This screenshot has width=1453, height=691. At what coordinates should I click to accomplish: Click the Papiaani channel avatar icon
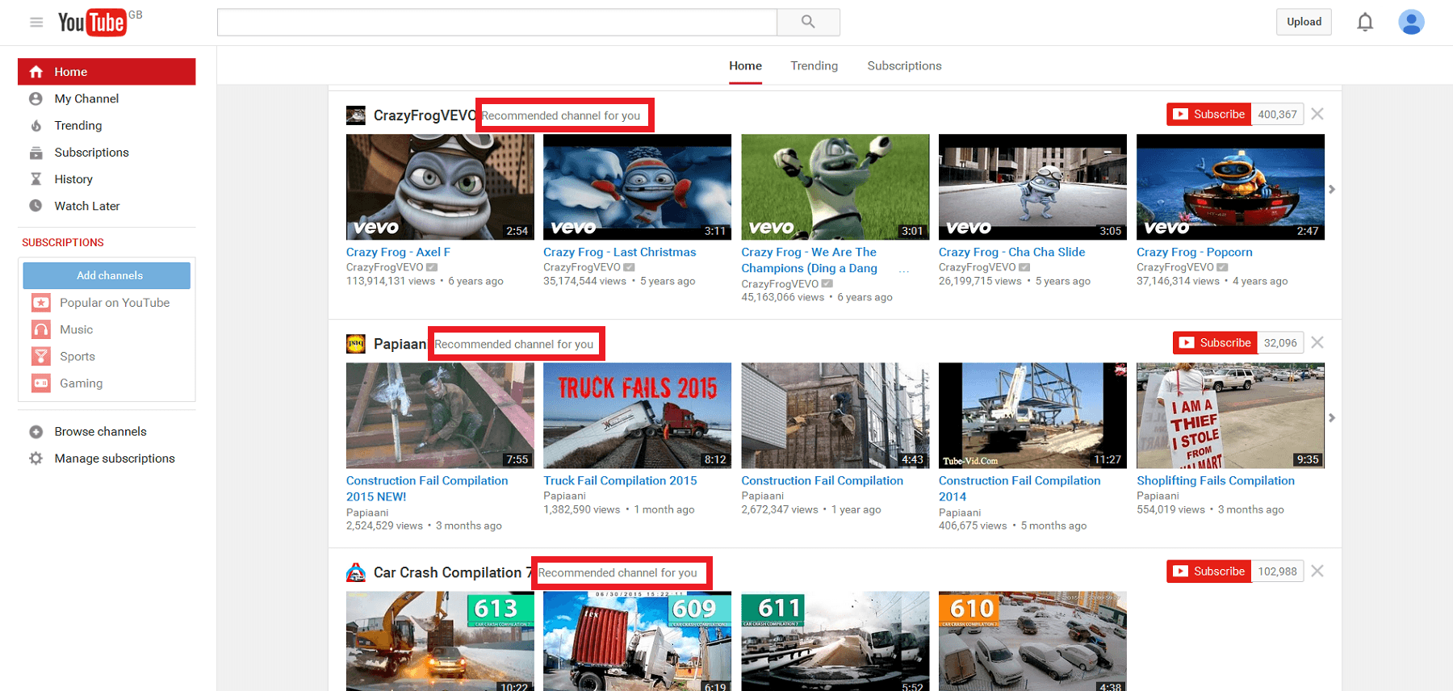[356, 344]
